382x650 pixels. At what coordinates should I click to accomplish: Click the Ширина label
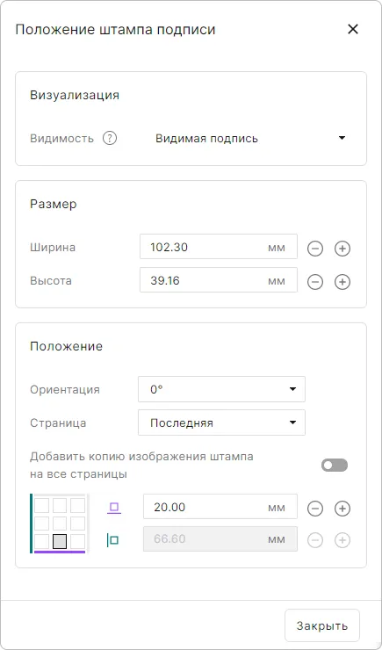(53, 248)
